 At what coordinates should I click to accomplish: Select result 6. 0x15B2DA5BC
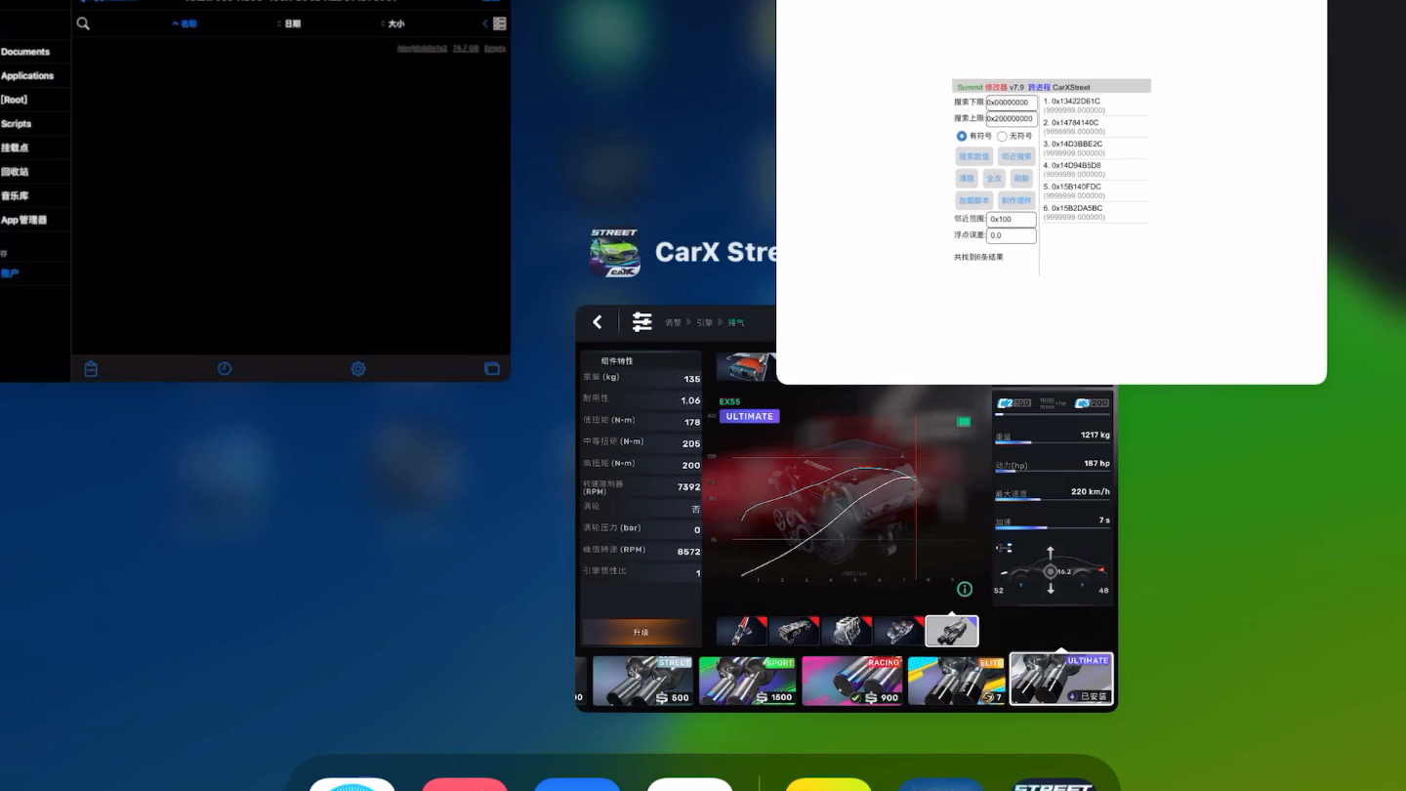(1095, 213)
